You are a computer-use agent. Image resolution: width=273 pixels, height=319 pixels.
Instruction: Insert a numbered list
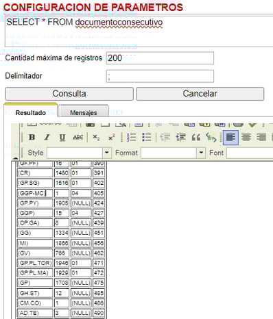(132, 138)
